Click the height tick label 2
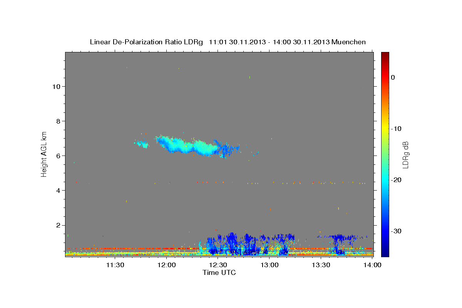The height and width of the screenshot is (308, 462). pos(58,225)
